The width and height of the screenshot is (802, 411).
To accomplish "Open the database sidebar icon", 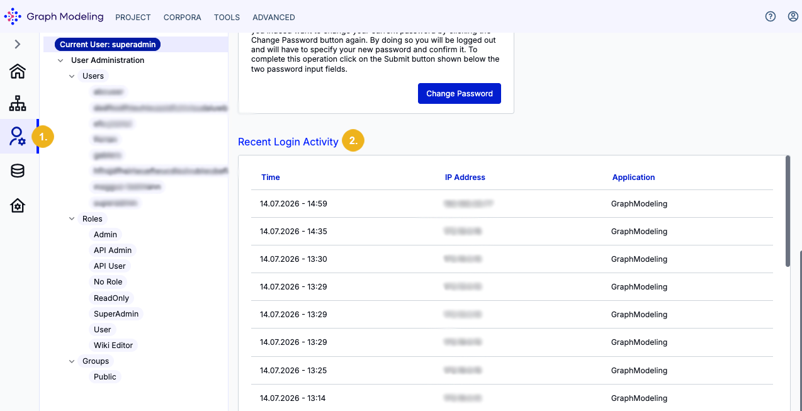I will 18,171.
